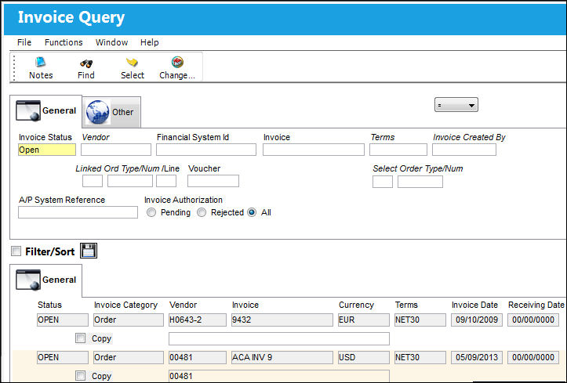Select the All authorization radio button
567x383 pixels.
252,212
